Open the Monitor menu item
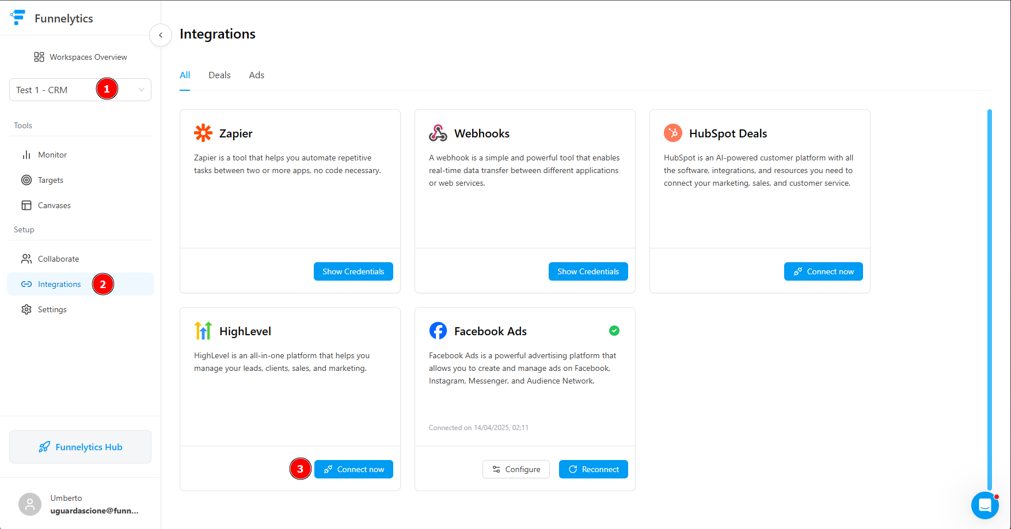 (x=80, y=155)
